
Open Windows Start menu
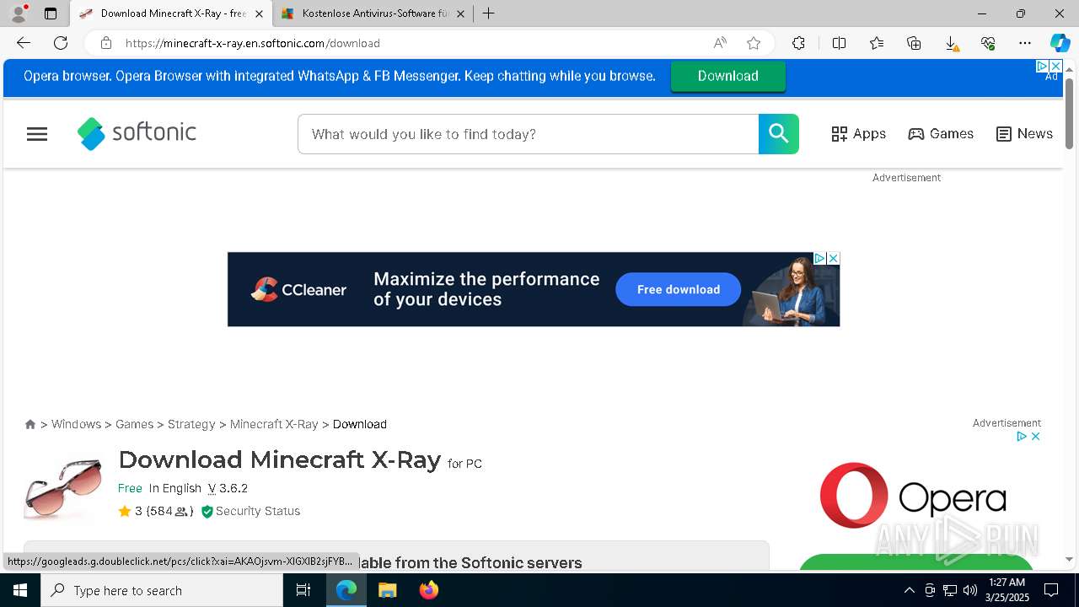point(20,590)
